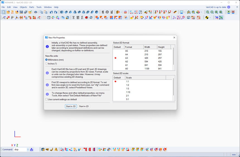The image size is (240, 157).
Task: Select Inches units radio button
Action: tap(46, 64)
